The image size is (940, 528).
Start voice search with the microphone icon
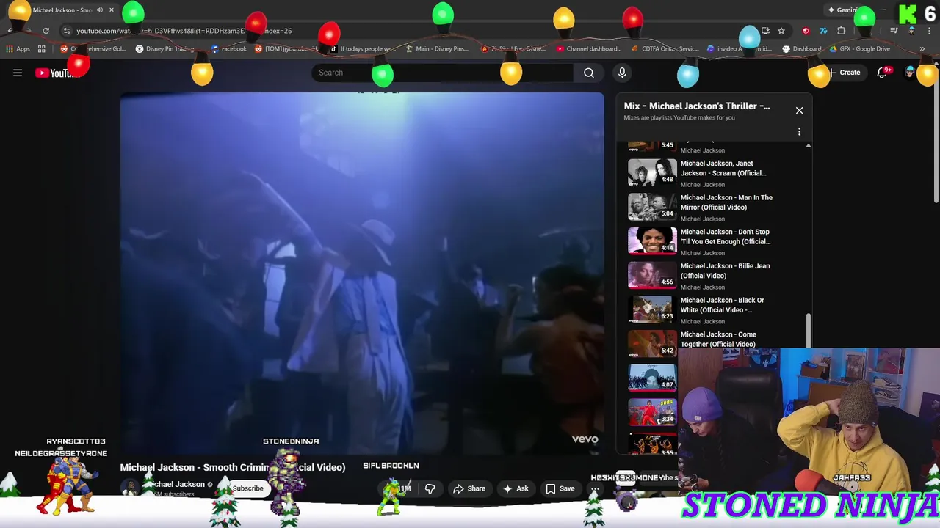pos(622,73)
